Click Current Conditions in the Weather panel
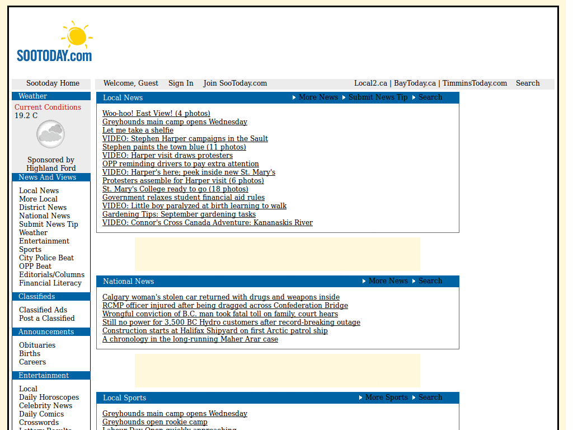The image size is (573, 430). 48,107
